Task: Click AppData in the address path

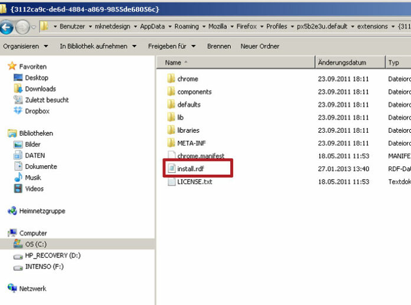Action: (x=152, y=27)
